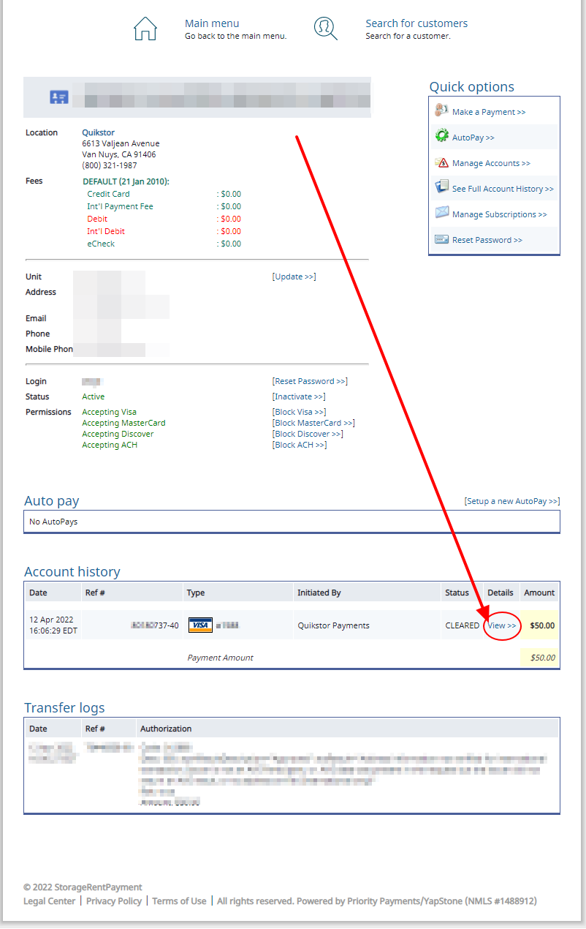Open AutoPay quick option
Viewport: 586px width, 929px height.
[x=473, y=138]
